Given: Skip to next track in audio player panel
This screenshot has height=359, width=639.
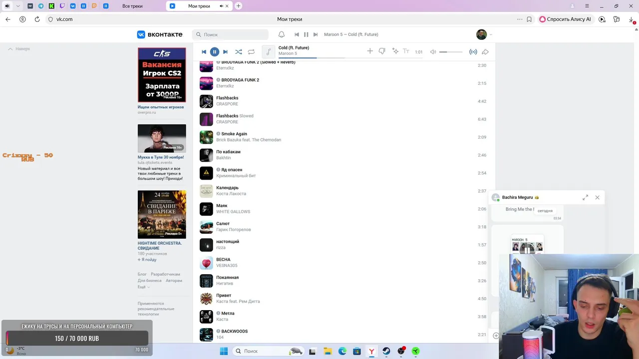Looking at the screenshot, I should 225,52.
